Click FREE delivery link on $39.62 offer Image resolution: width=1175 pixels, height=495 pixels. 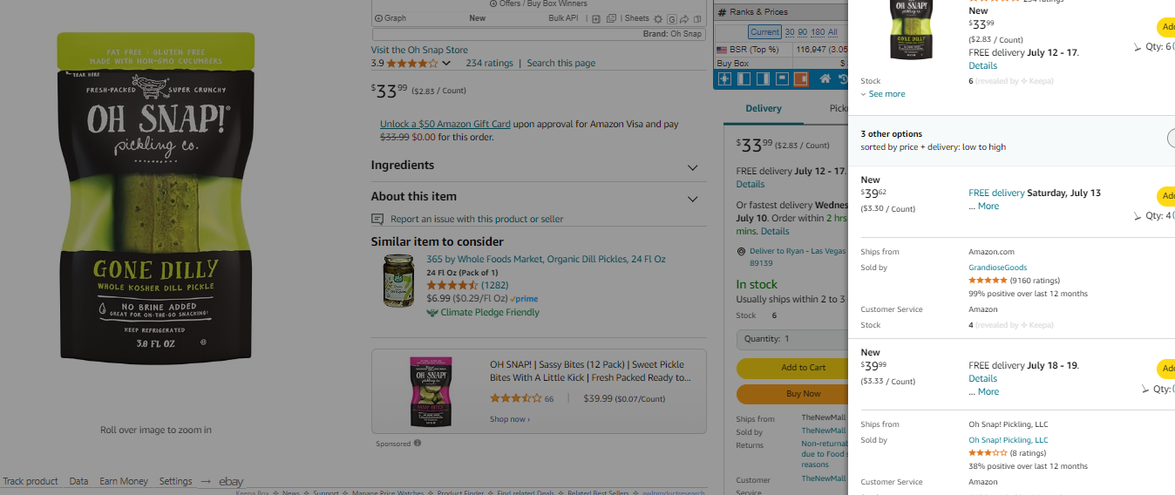click(996, 193)
